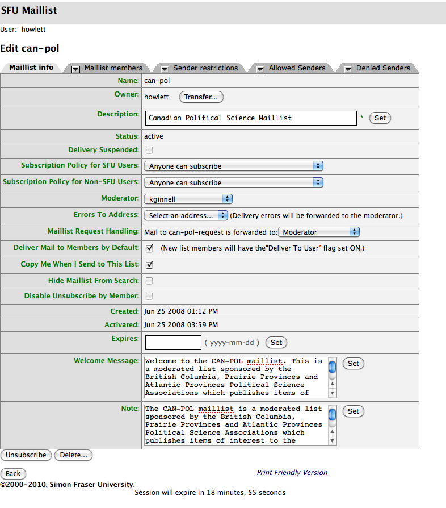Click arrow icon on Denied Senders tab
The width and height of the screenshot is (446, 508).
pyautogui.click(x=348, y=69)
